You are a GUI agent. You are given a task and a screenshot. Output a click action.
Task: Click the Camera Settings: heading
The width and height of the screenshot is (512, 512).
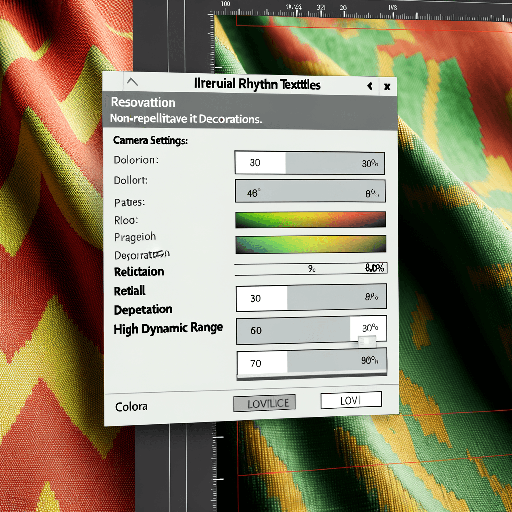pos(150,140)
